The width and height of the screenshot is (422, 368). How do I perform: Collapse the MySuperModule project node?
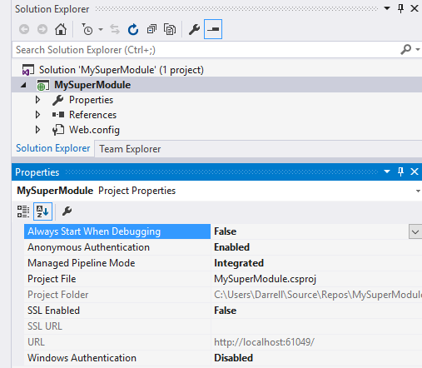pyautogui.click(x=24, y=85)
